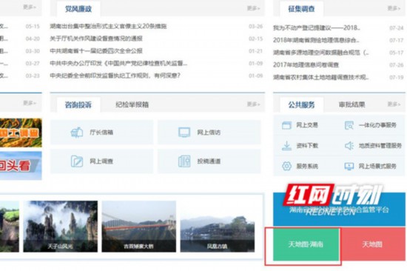Click the 网上交易 window icon
This screenshot has height=271, width=407.
(x=286, y=125)
